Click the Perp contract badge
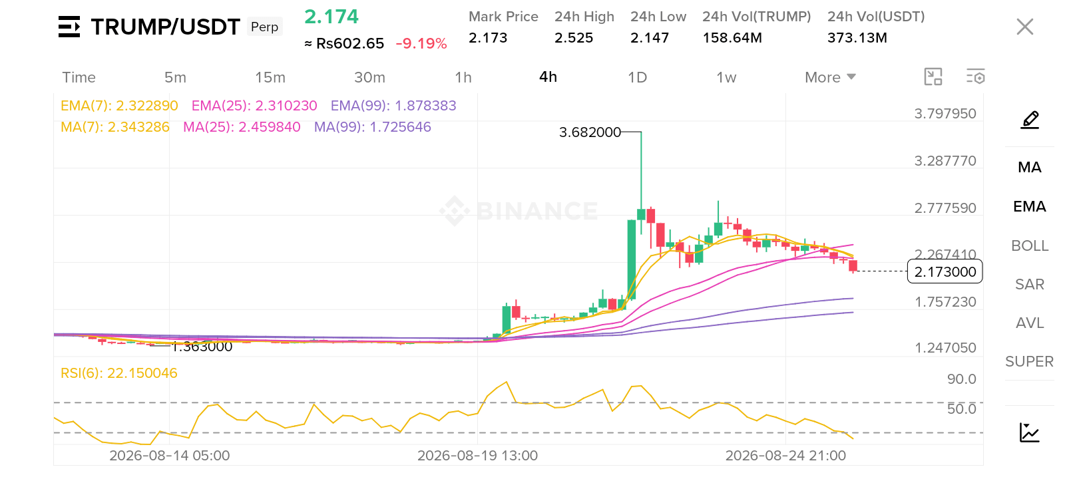Image resolution: width=1073 pixels, height=479 pixels. tap(265, 27)
